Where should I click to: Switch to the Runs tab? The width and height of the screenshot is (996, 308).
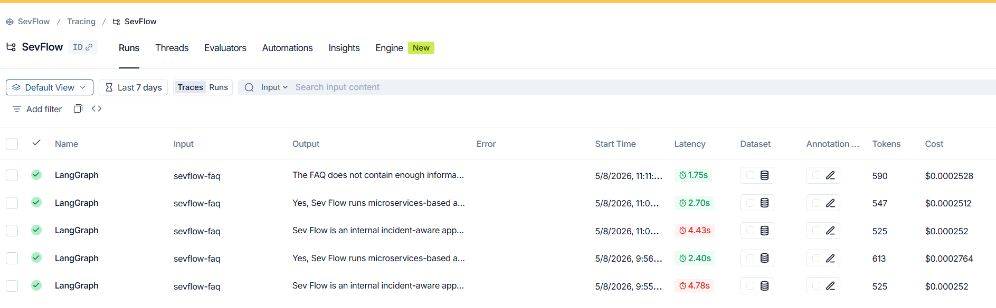click(129, 48)
